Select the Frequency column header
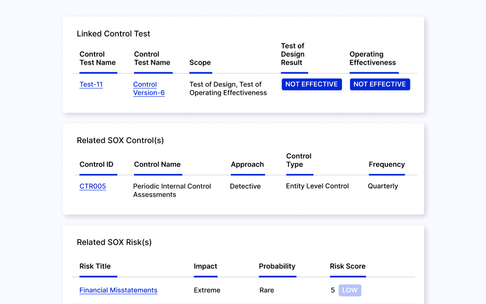 click(386, 164)
